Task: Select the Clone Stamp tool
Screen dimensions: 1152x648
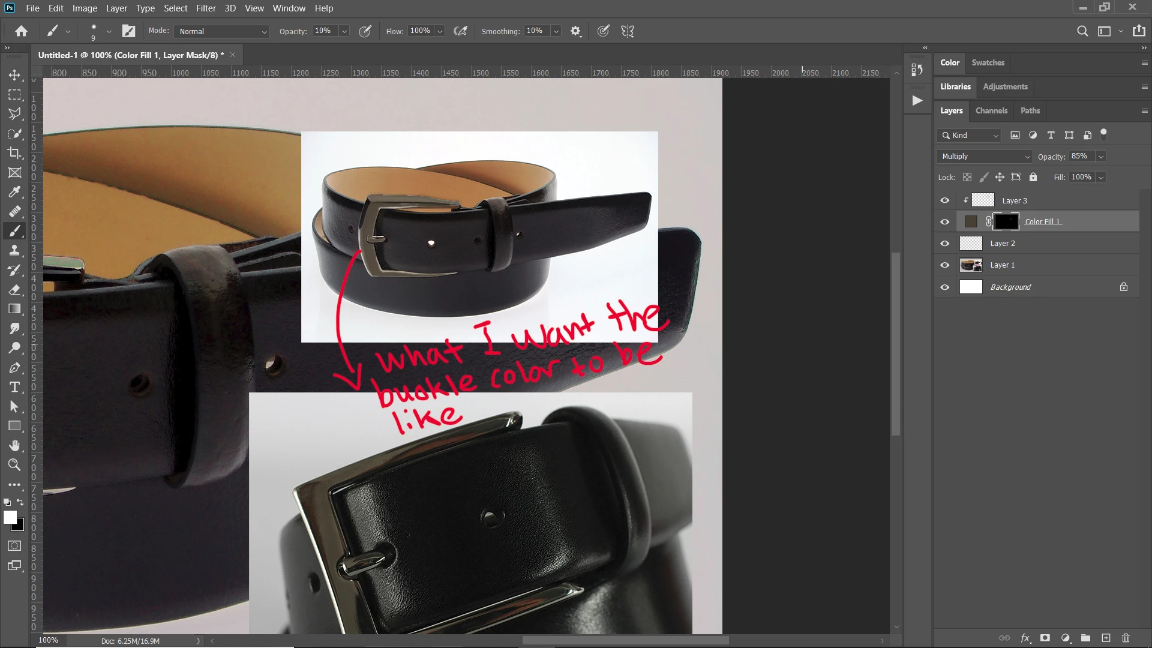Action: [14, 250]
